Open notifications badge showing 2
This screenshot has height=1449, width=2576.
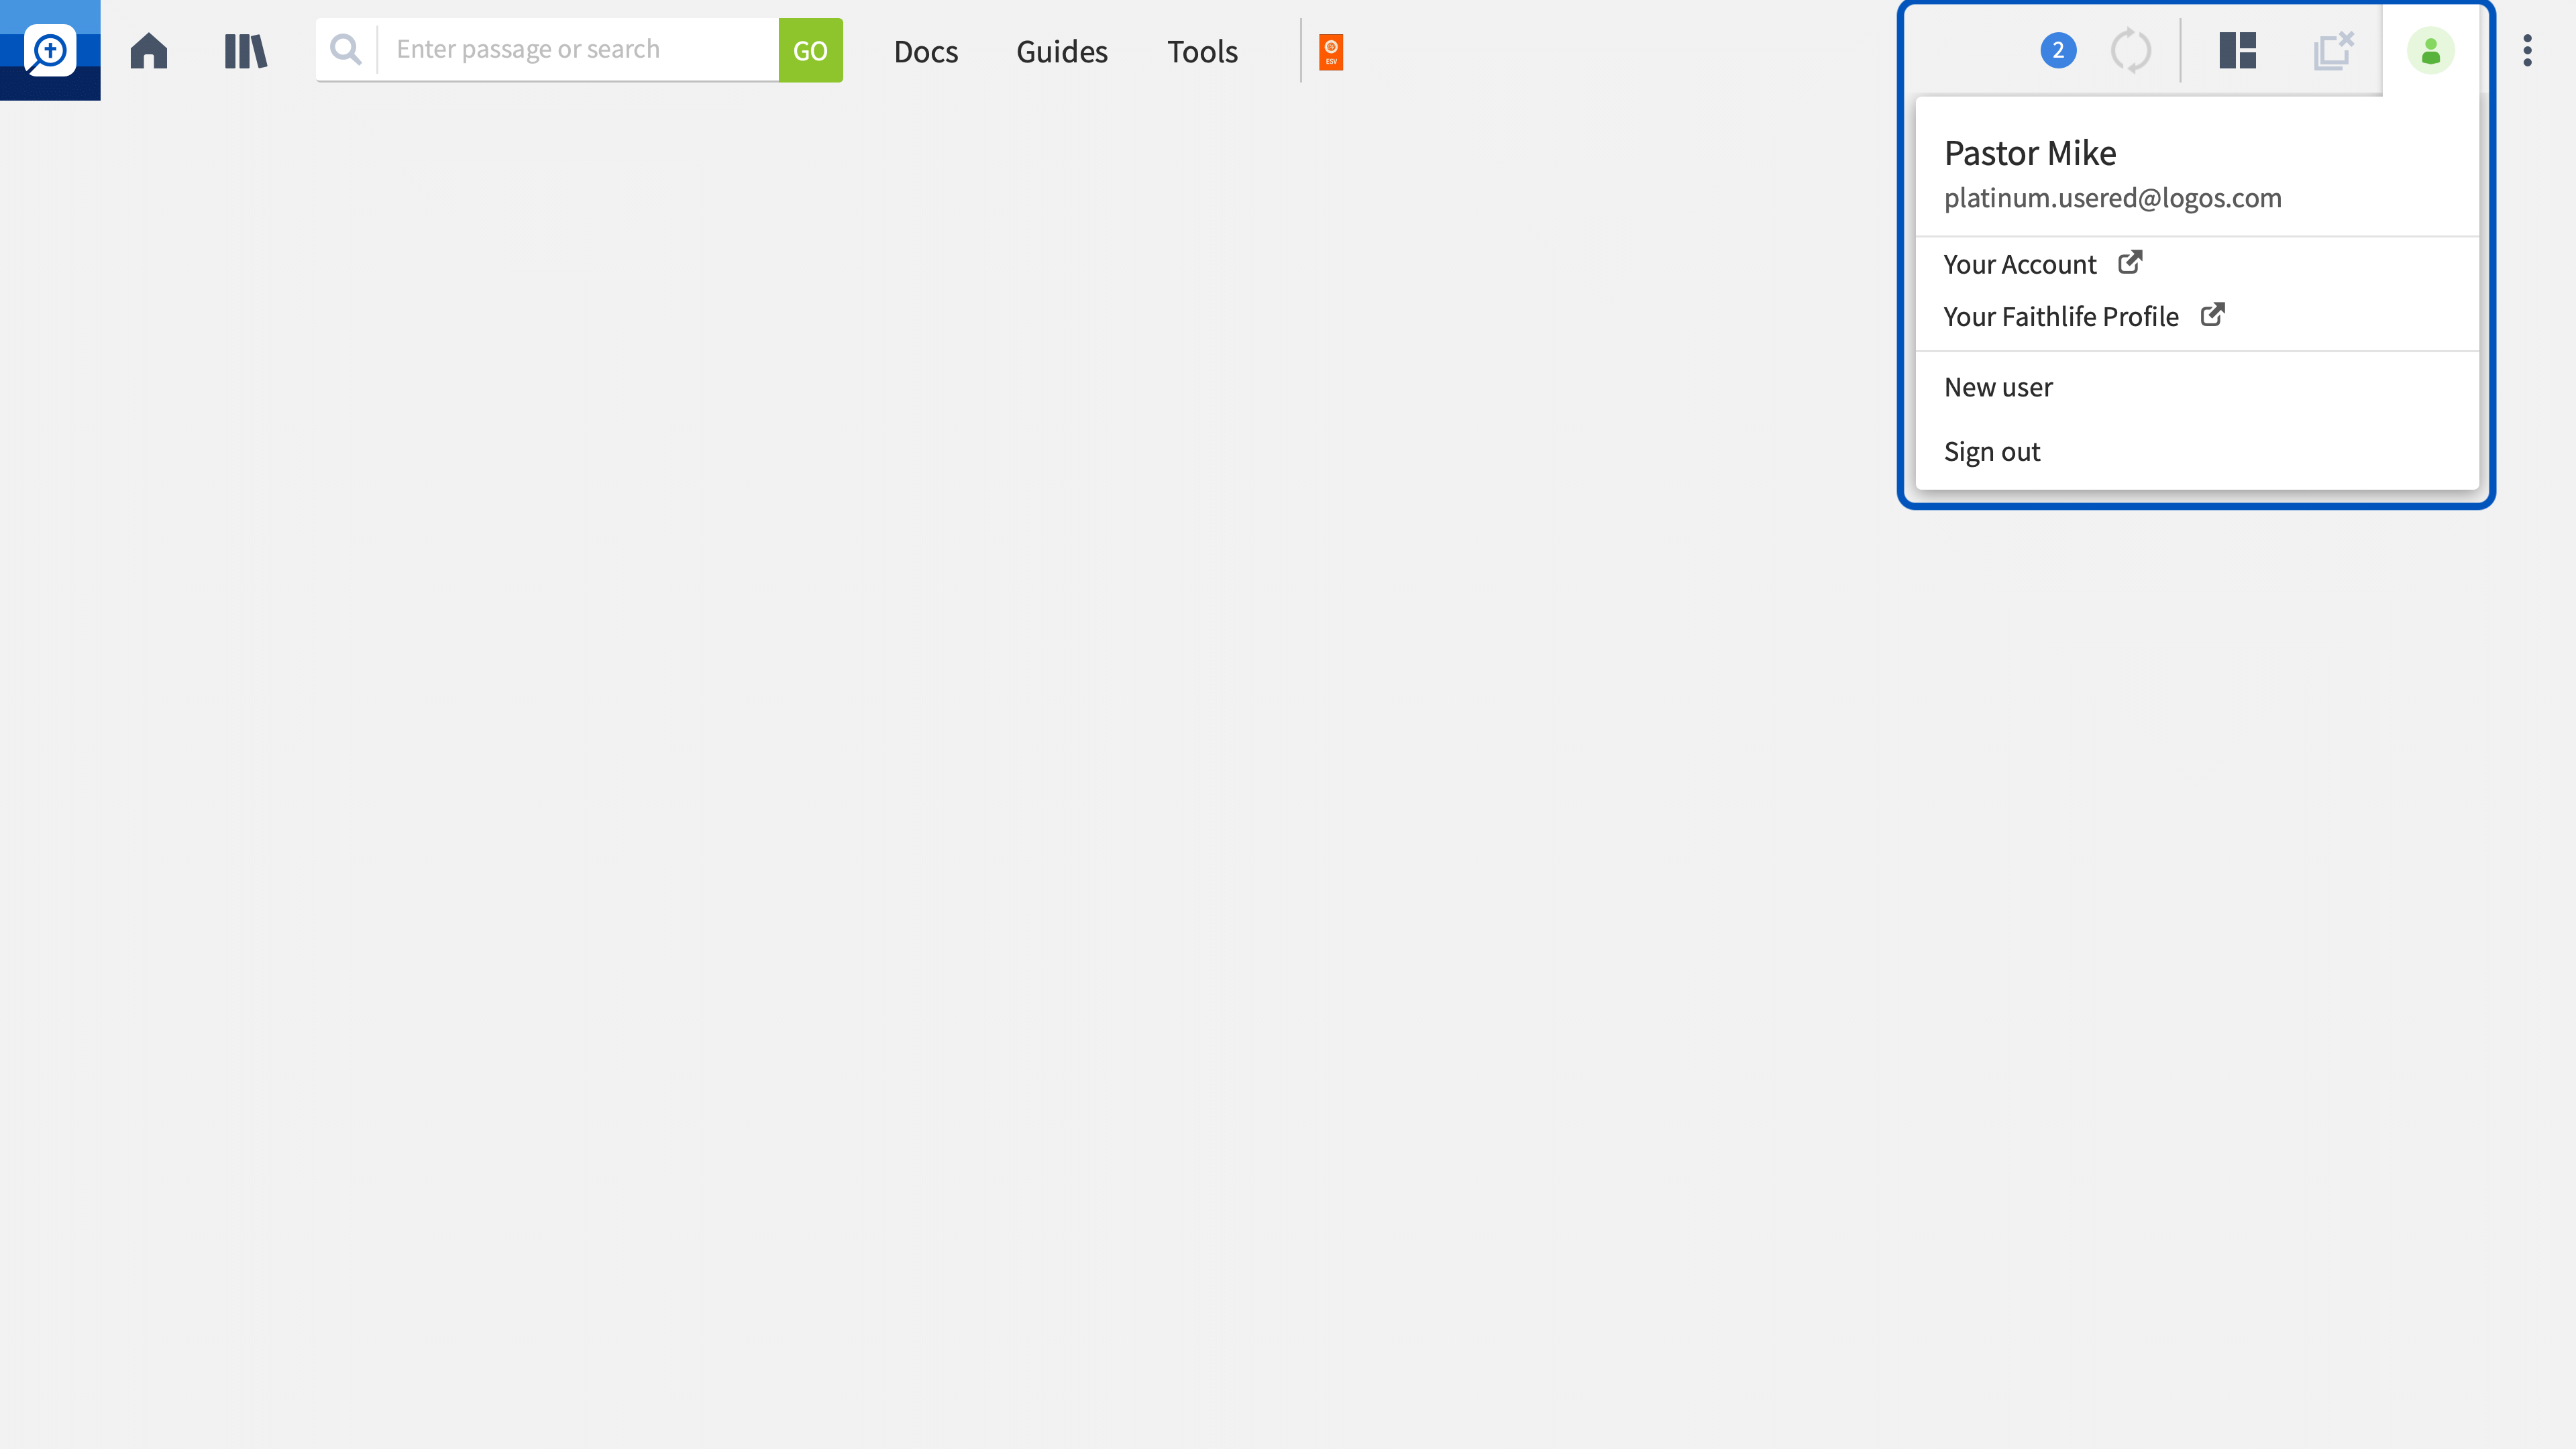coord(2058,50)
